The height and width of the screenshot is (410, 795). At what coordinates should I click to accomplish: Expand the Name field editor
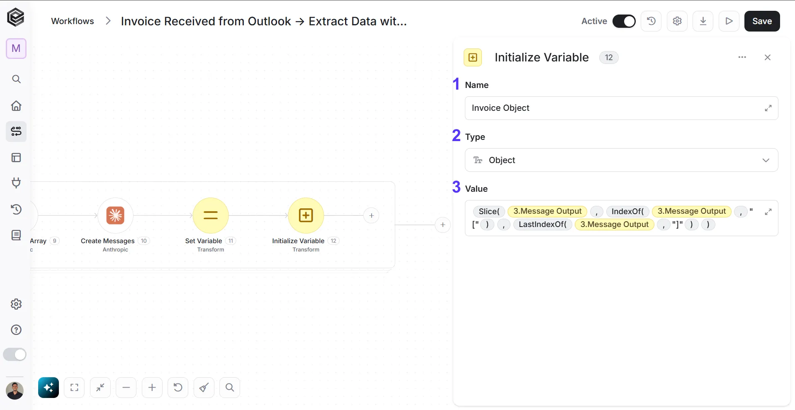coord(768,108)
